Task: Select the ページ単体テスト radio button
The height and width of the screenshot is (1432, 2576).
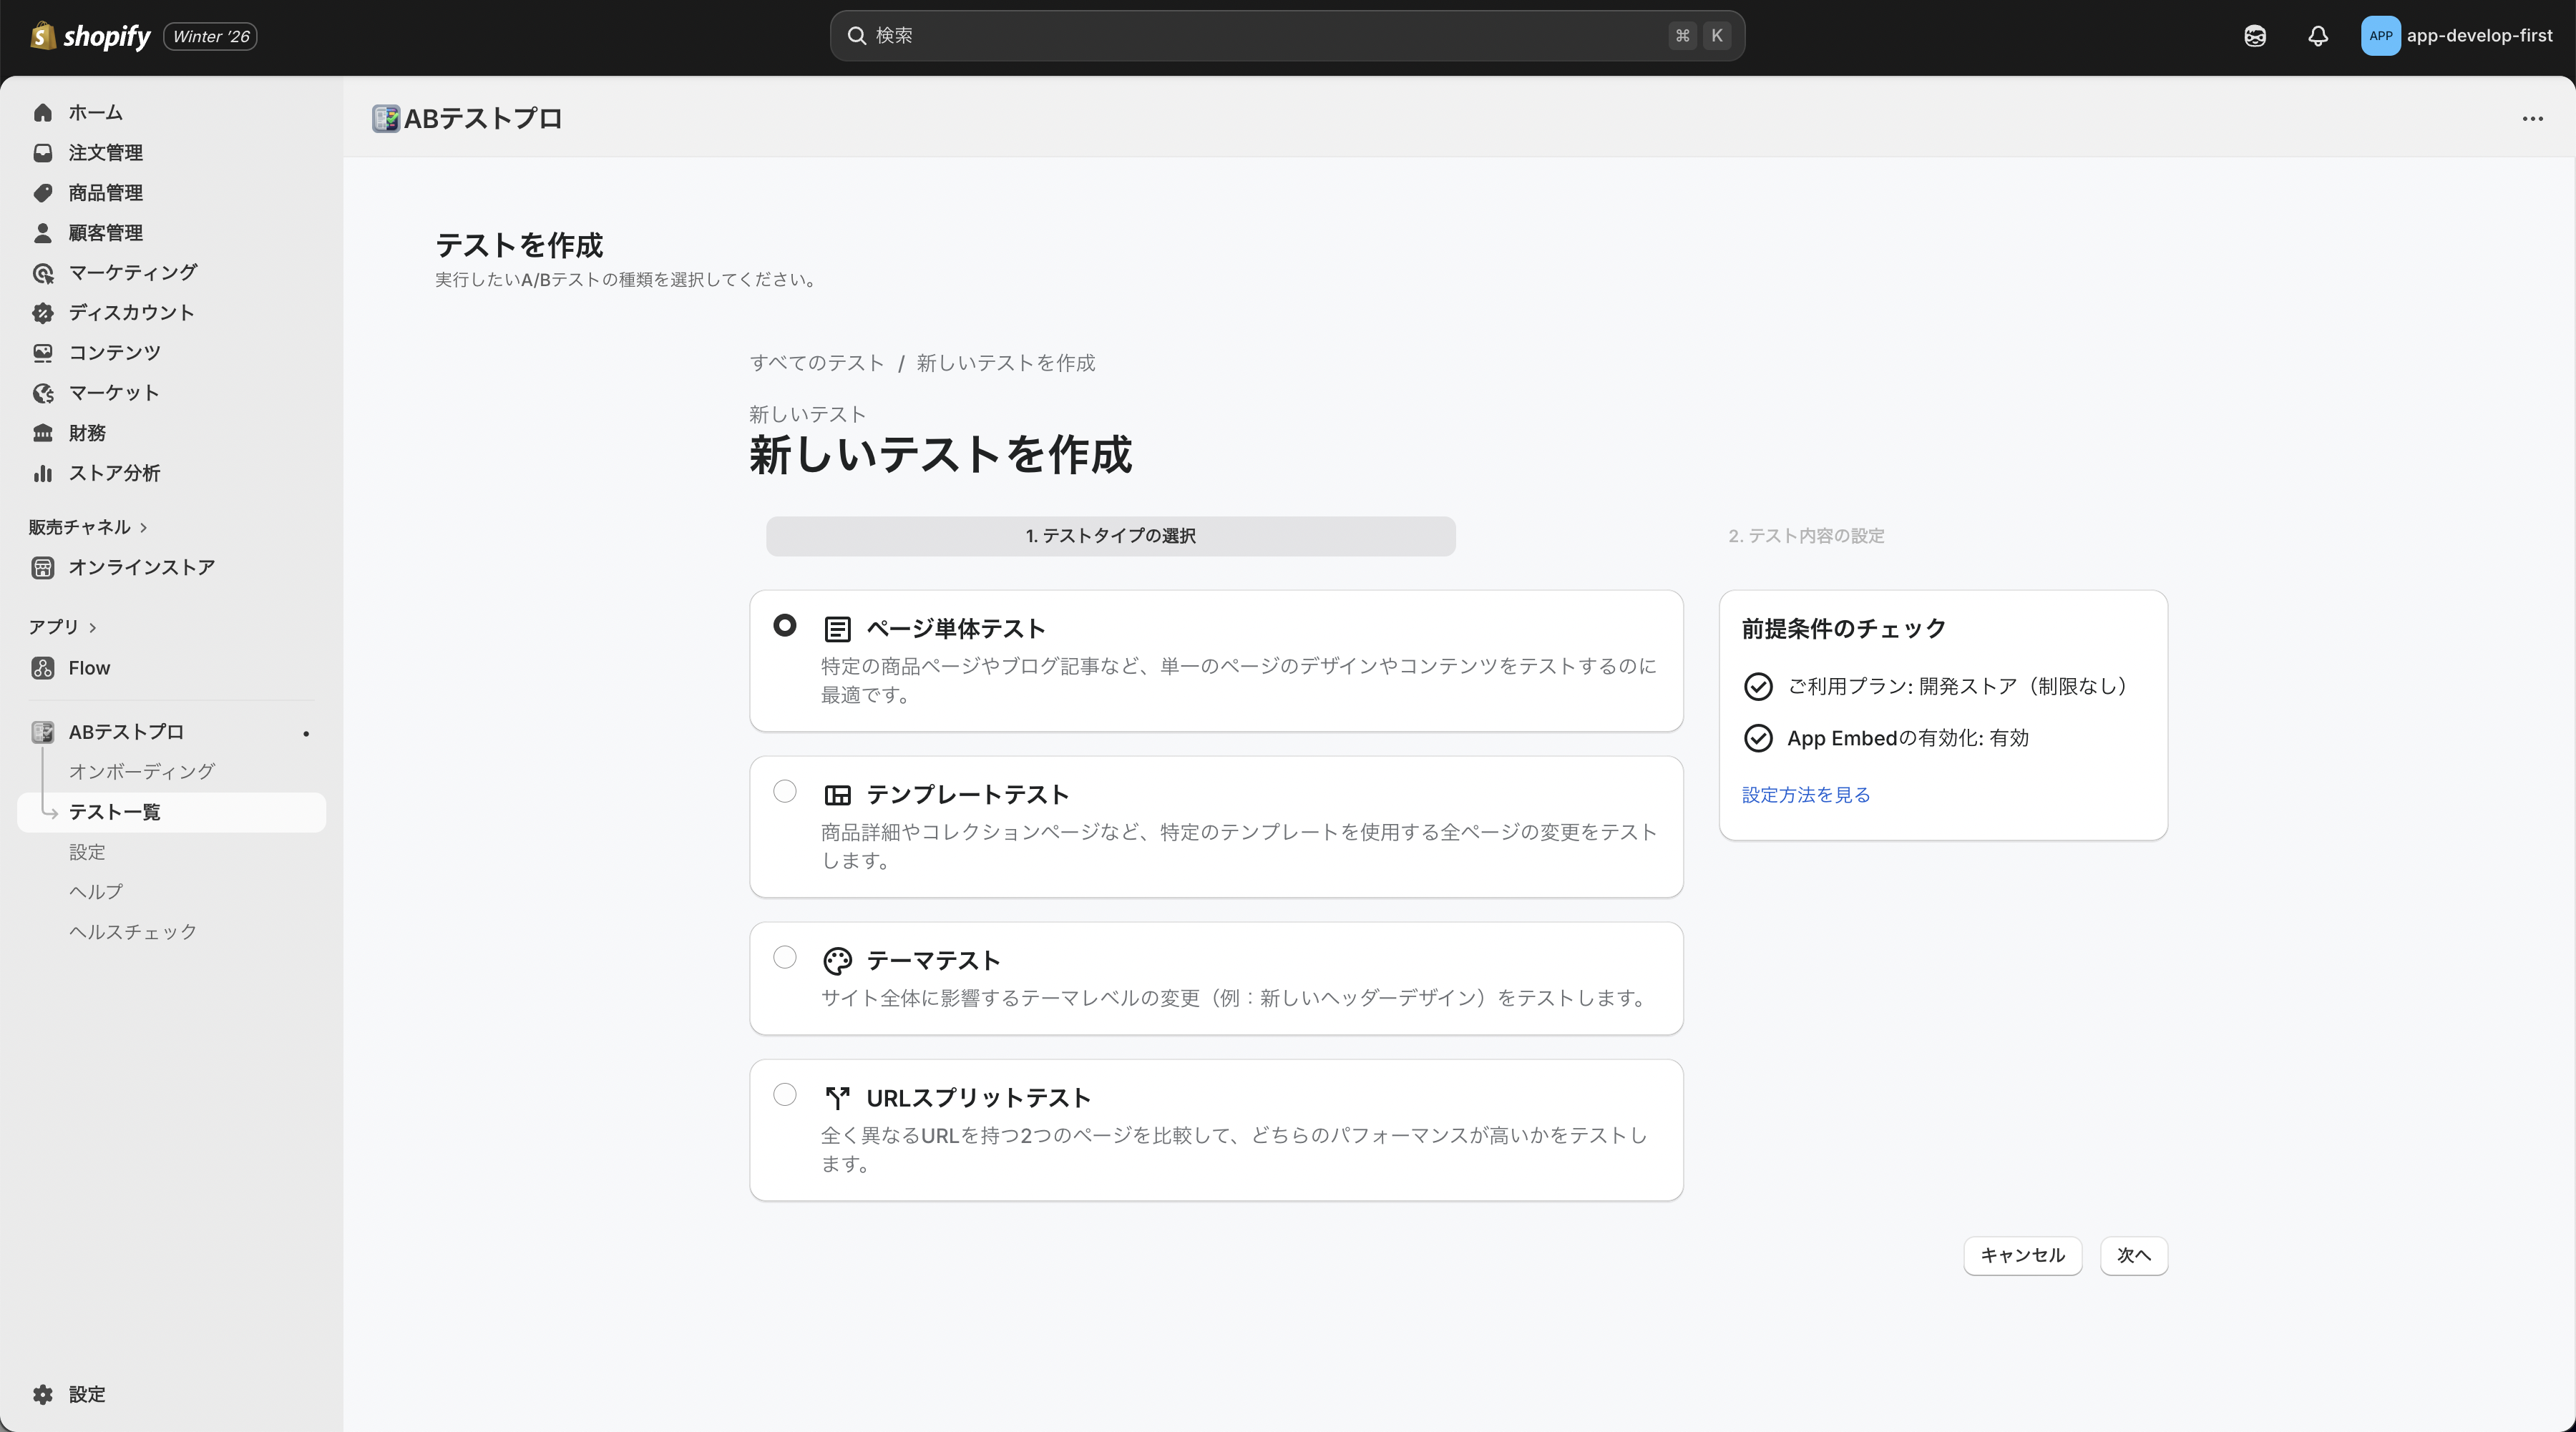Action: click(784, 626)
